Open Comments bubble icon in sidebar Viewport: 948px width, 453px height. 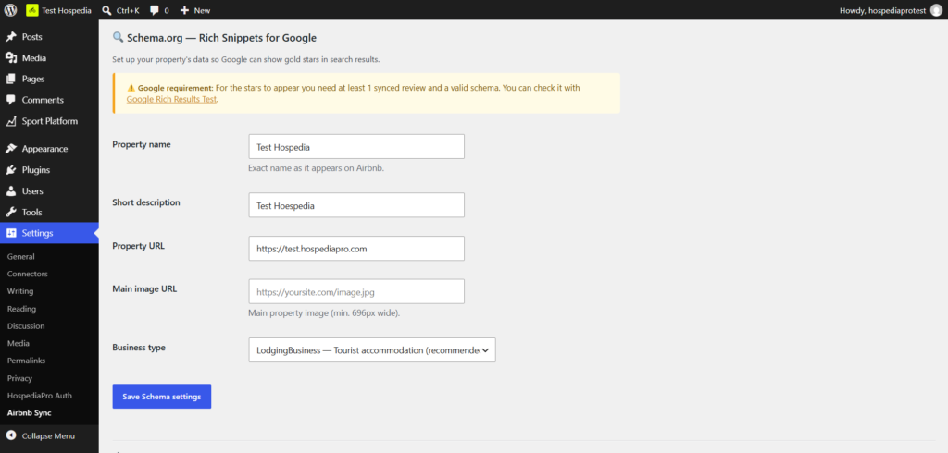[x=11, y=100]
